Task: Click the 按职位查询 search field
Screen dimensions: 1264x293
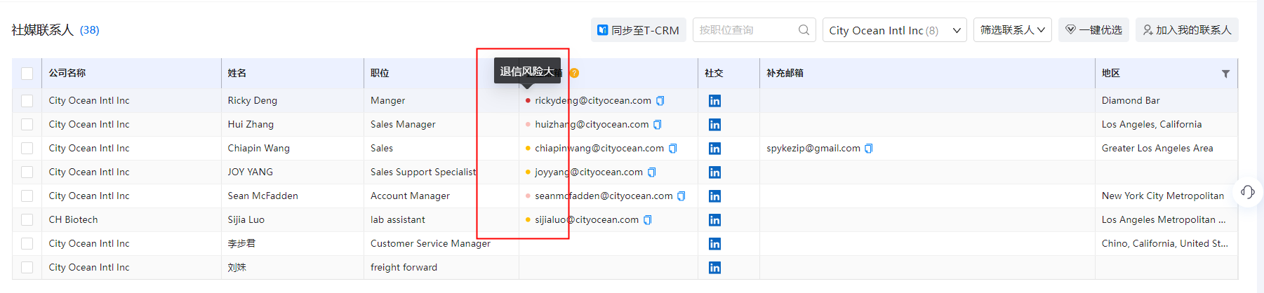Action: pos(745,30)
